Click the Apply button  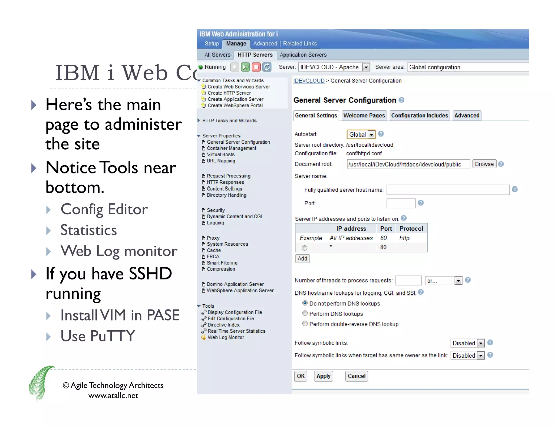(x=323, y=376)
